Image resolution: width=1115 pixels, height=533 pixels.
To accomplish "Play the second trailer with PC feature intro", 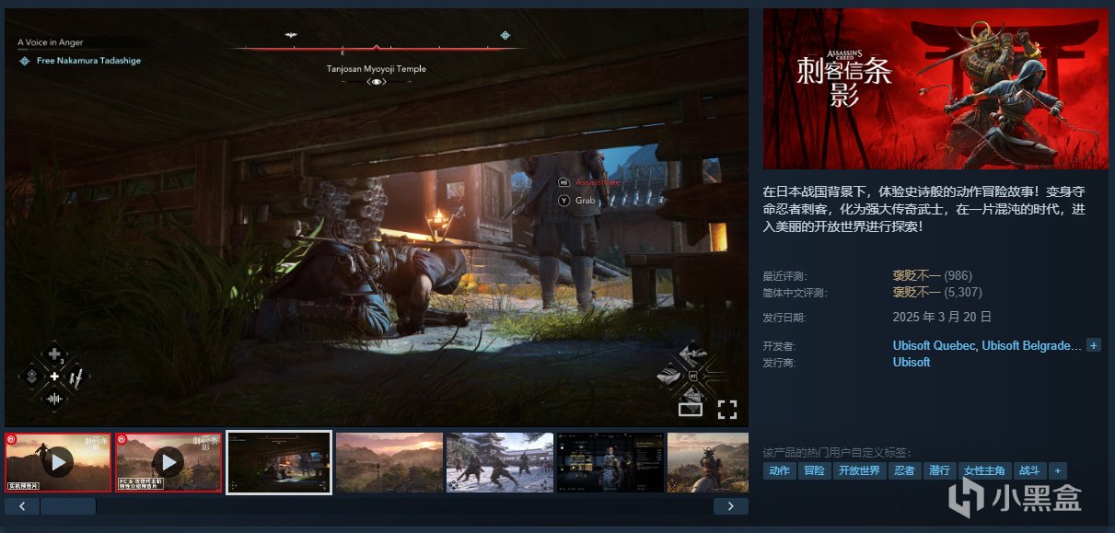I will tap(168, 462).
